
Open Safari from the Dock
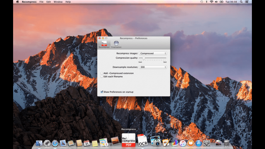pos(55,143)
